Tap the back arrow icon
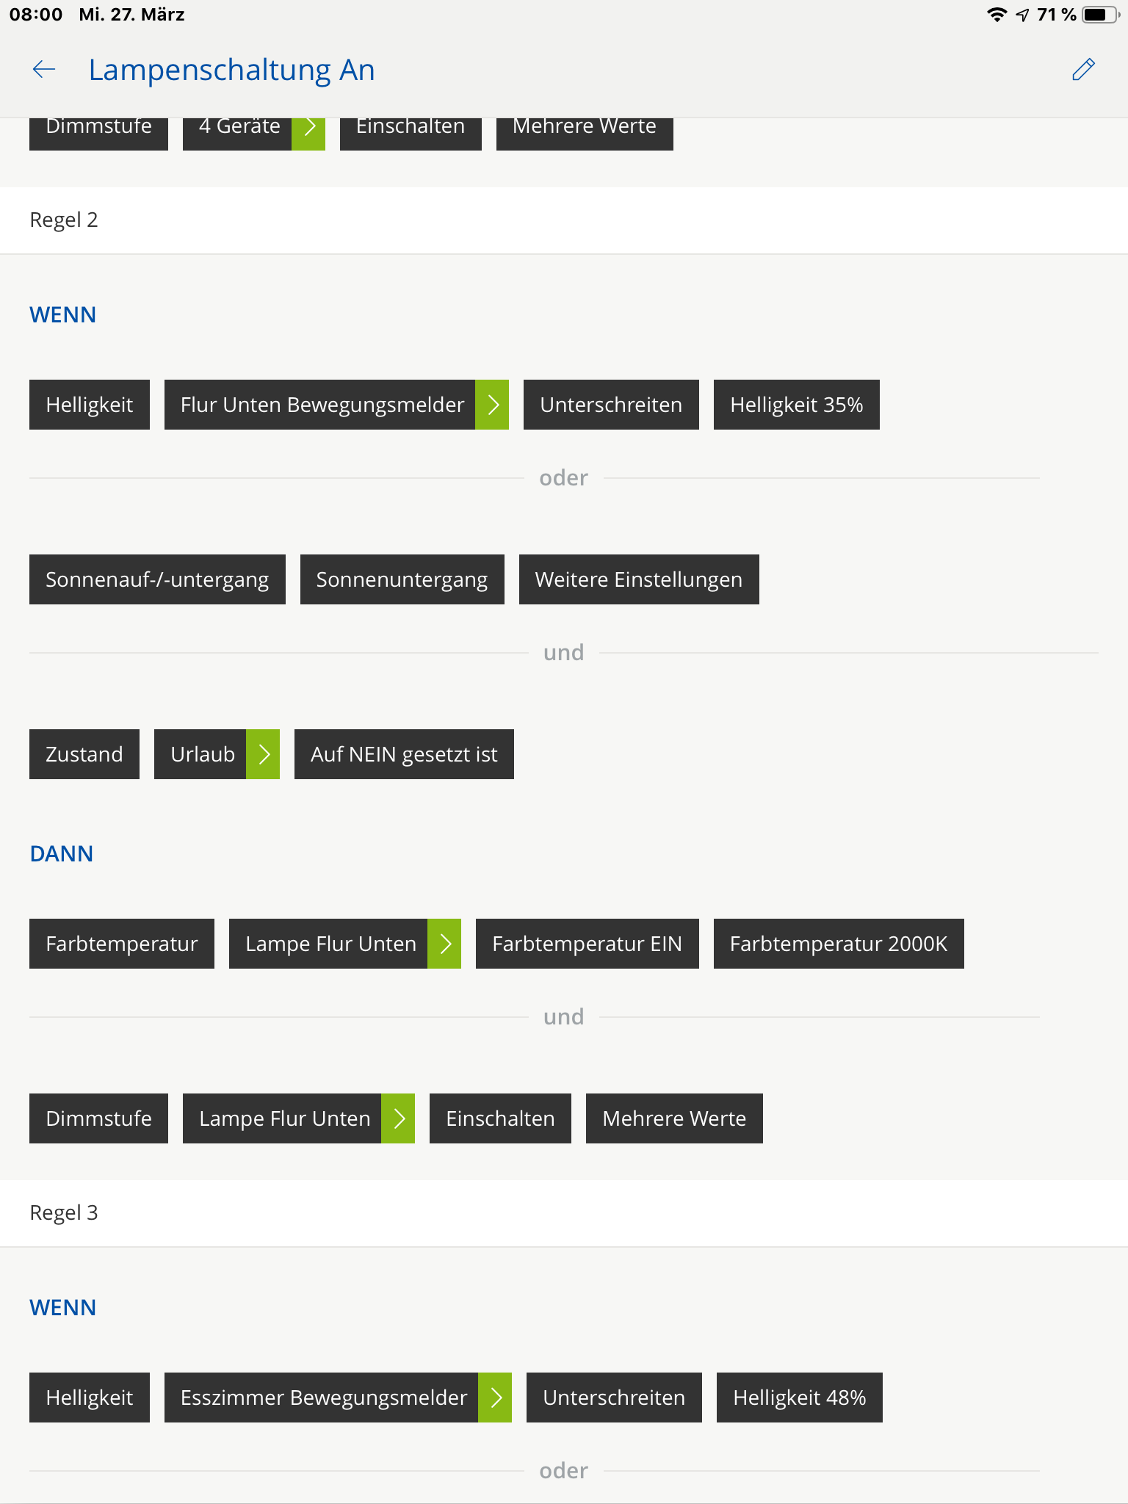This screenshot has width=1128, height=1504. pyautogui.click(x=44, y=70)
